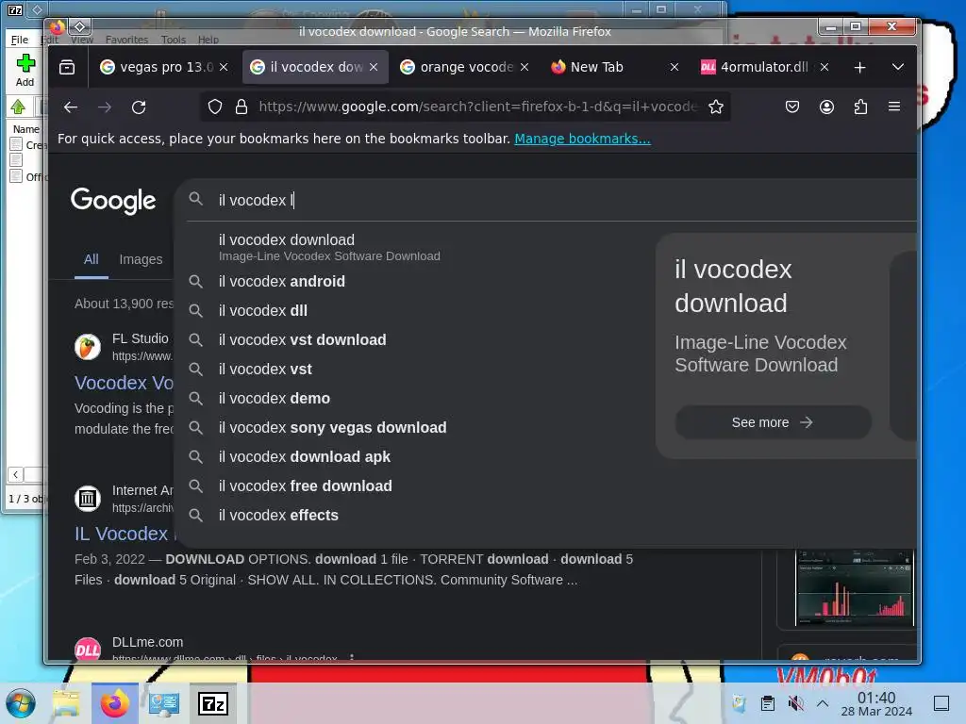The image size is (966, 724).
Task: Show site security padlock info
Action: point(241,107)
